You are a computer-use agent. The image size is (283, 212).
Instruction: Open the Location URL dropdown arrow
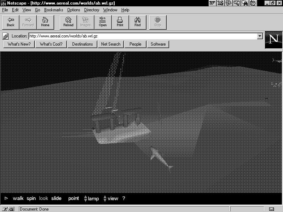click(260, 36)
